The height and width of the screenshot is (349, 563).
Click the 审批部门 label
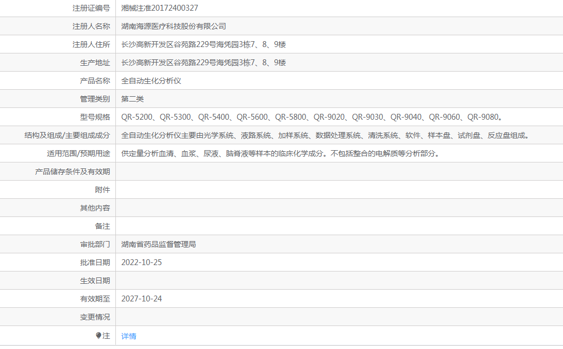[95, 244]
